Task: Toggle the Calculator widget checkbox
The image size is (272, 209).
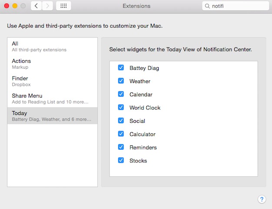Action: pos(121,134)
